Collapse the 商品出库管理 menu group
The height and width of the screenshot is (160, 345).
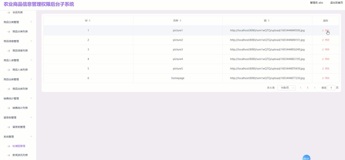tap(31, 79)
